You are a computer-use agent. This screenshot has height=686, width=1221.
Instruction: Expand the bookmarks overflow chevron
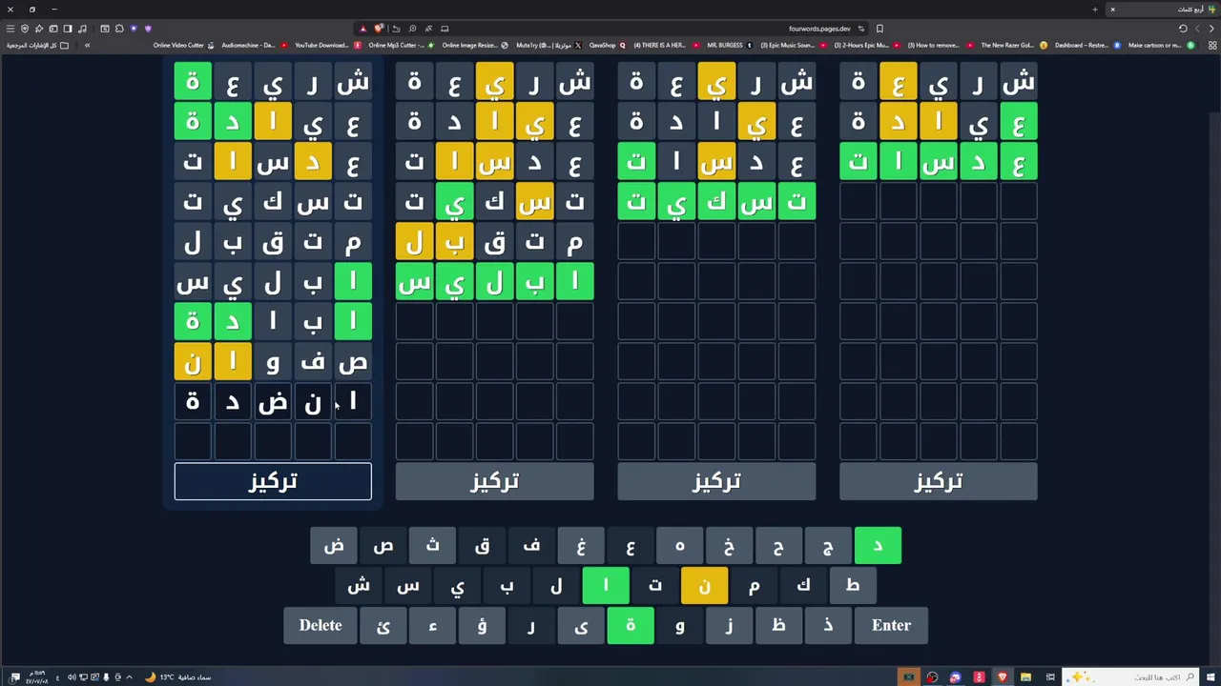[87, 45]
